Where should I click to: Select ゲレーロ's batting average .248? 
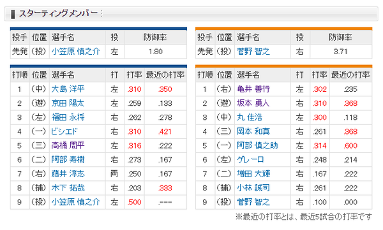(320, 160)
